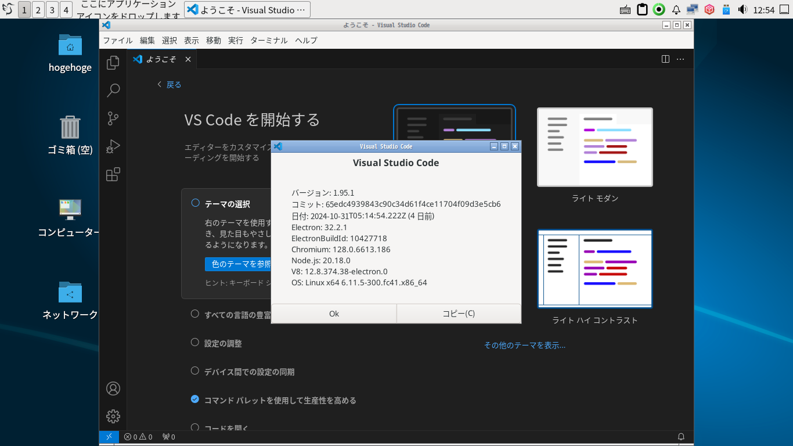Open the editor More Actions ellipsis

[681, 59]
